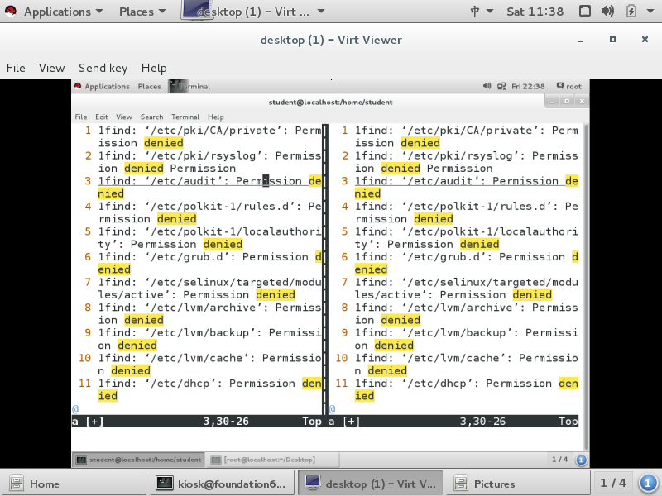Click the guest volume icon
The image size is (662, 496).
point(487,86)
